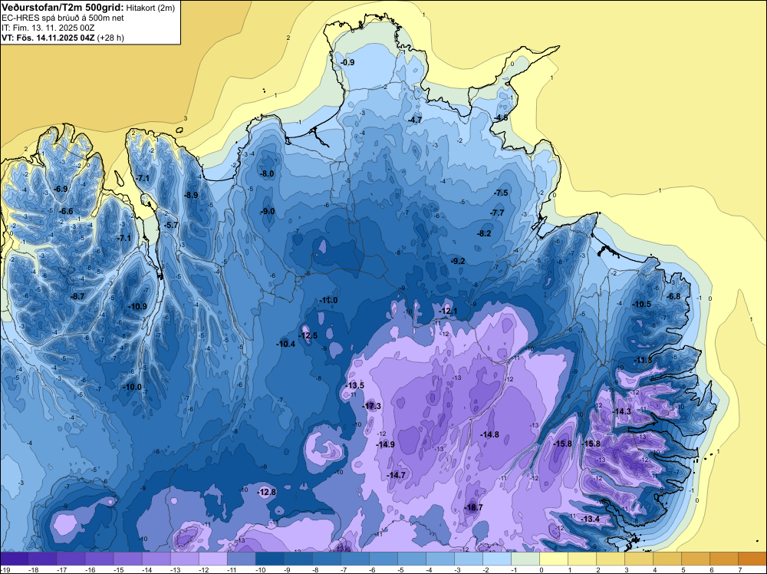Click the -5.7 temperature reading
767x574 pixels.
coord(172,225)
